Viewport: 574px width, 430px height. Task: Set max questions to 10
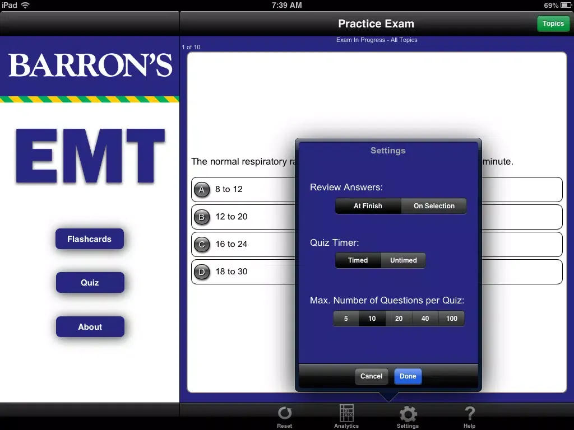(x=372, y=319)
